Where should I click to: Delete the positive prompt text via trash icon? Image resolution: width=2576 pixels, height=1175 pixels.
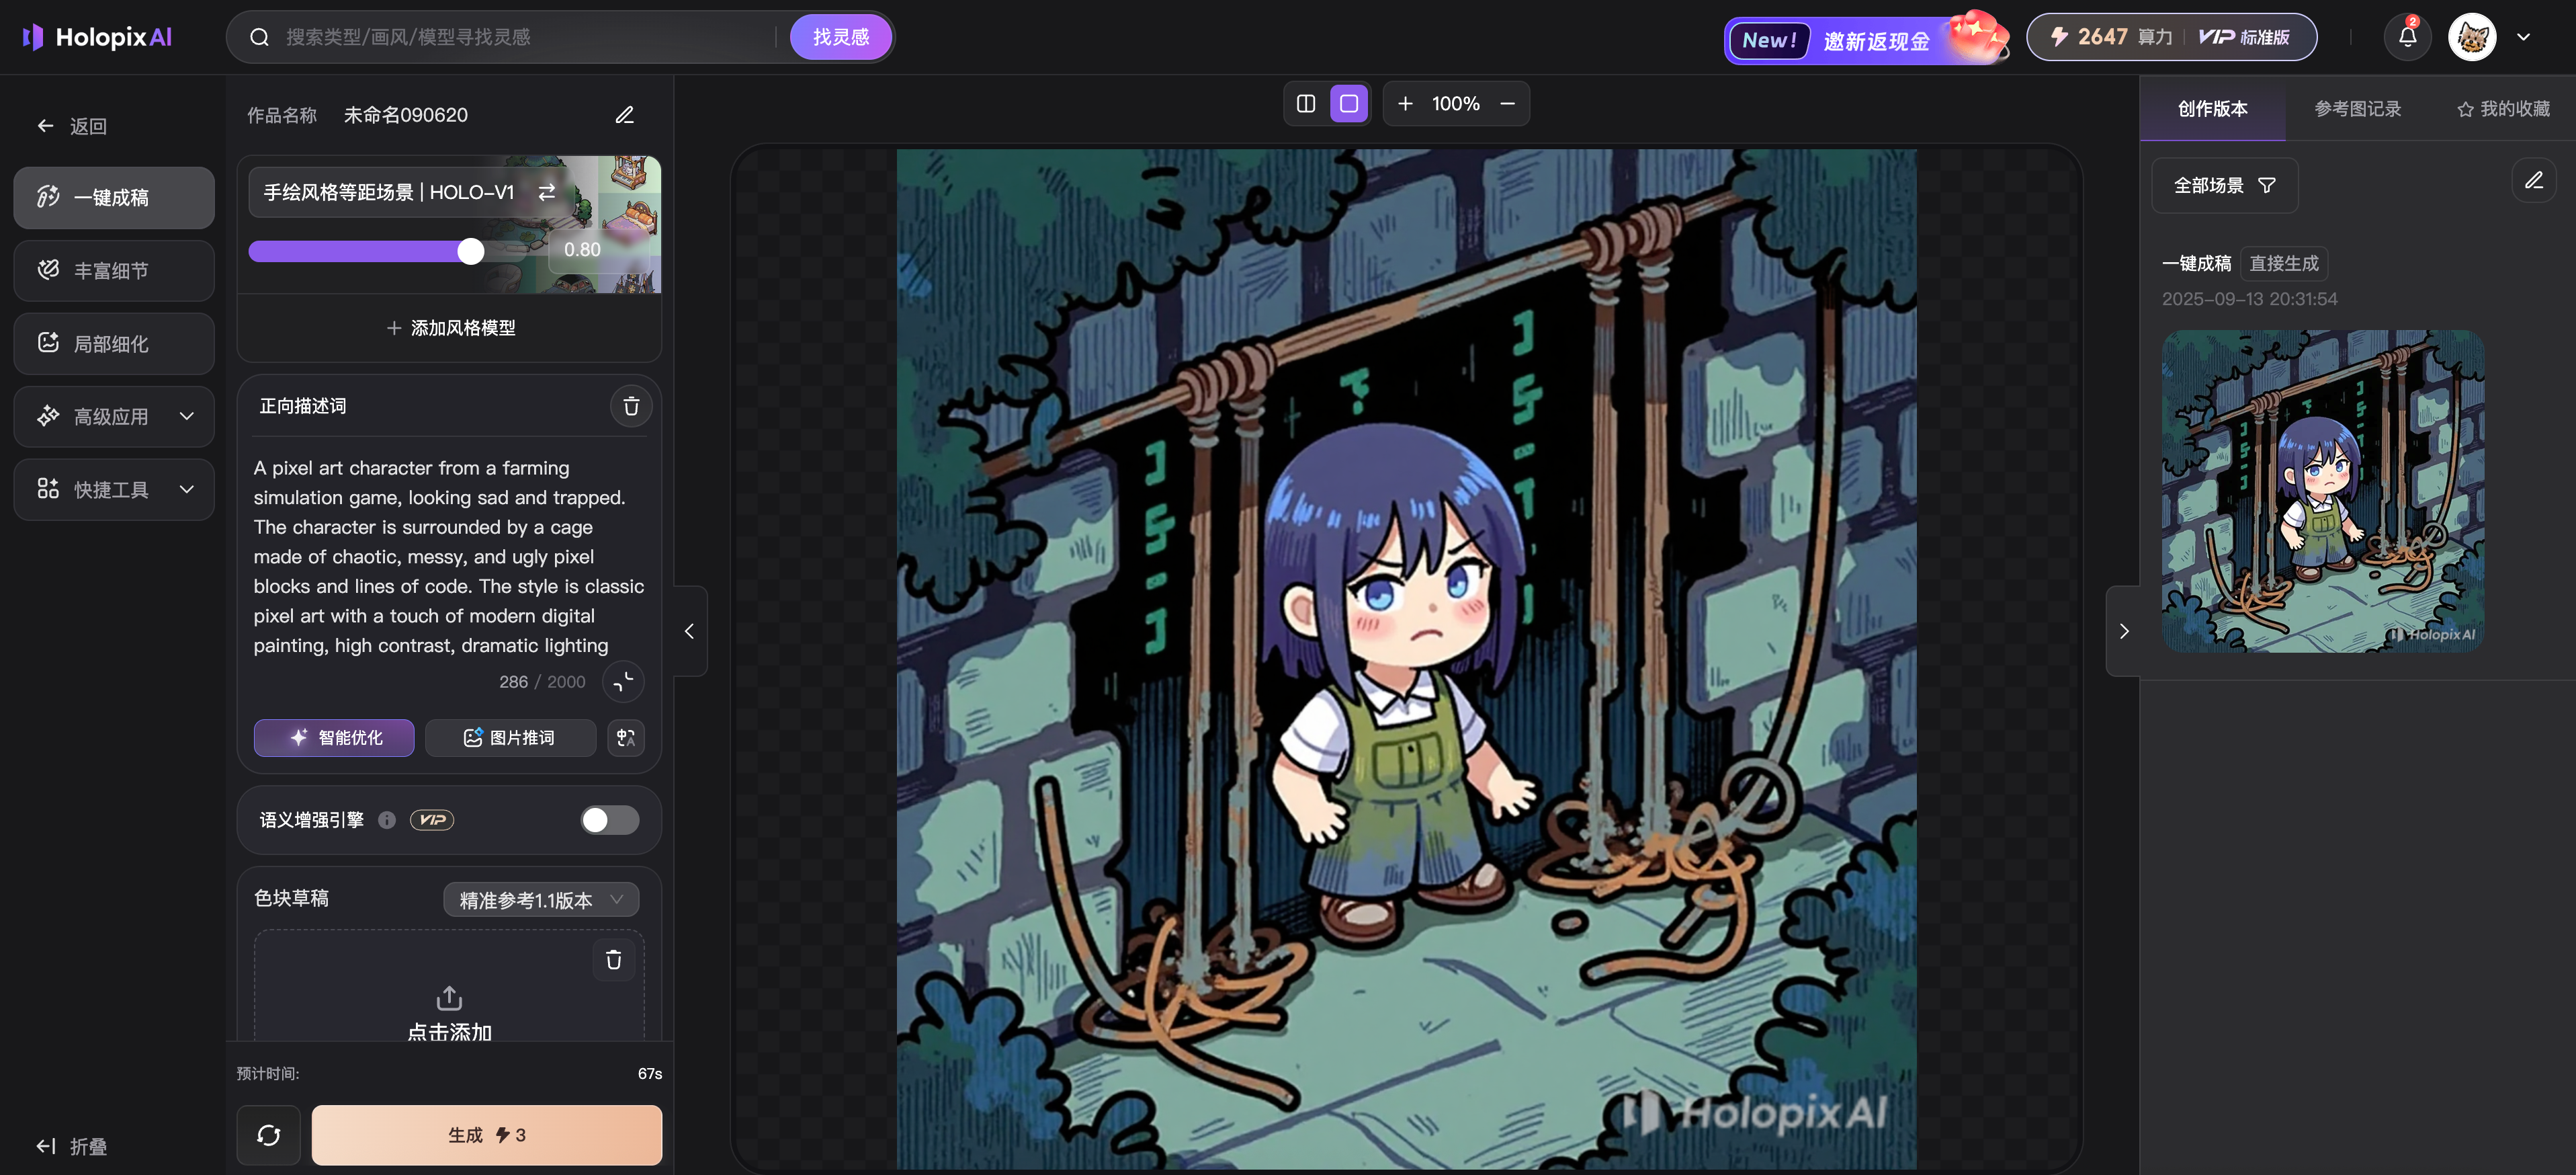(x=631, y=407)
